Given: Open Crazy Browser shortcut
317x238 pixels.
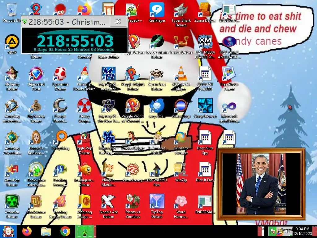Looking at the screenshot, I should coord(205,108).
